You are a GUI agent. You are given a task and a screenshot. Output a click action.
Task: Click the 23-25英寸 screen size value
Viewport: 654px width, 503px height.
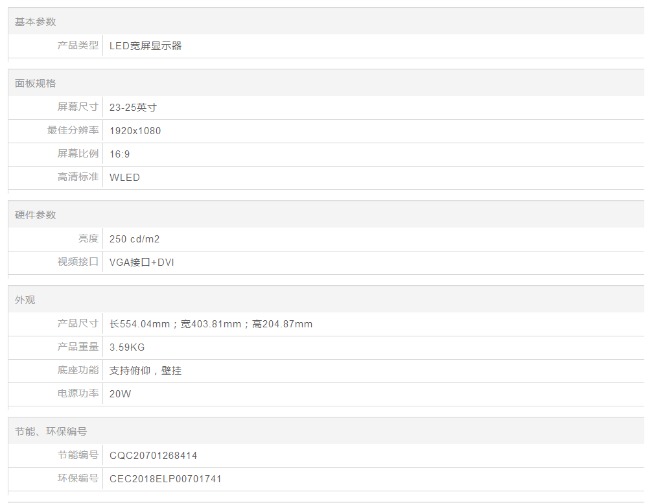point(133,108)
